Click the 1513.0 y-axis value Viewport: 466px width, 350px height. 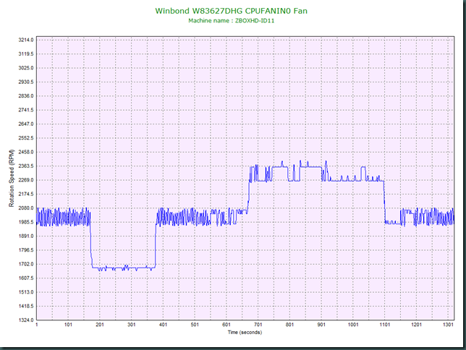tap(26, 292)
